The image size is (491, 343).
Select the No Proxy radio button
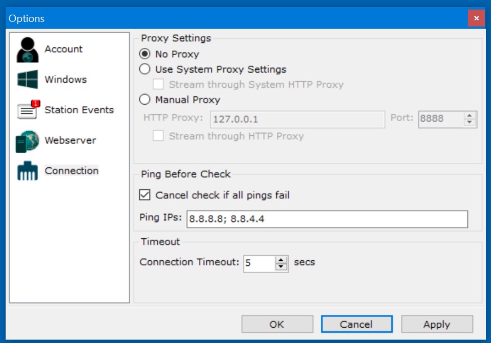145,54
